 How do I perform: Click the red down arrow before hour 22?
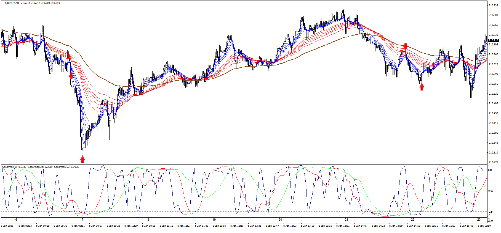[405, 46]
